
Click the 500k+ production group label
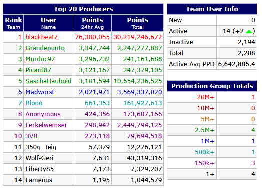tap(204, 152)
